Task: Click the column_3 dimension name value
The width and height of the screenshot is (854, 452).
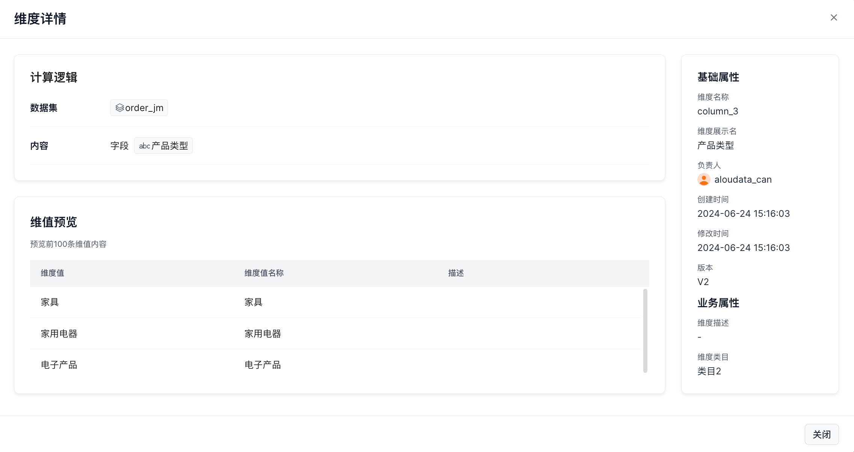Action: 718,111
